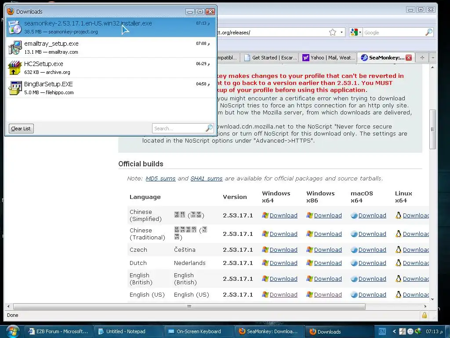
Task: Click the HC2Setup.exe archive icon
Action: click(x=15, y=68)
